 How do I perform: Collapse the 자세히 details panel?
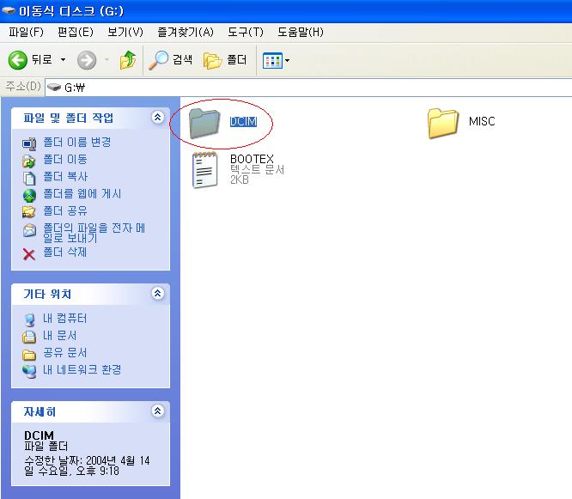click(x=157, y=411)
